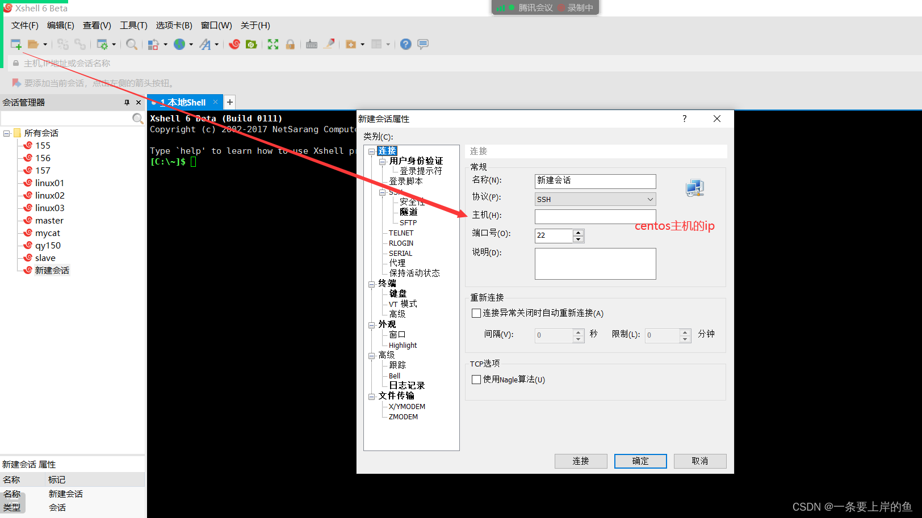Image resolution: width=922 pixels, height=518 pixels.
Task: Open the 协议(P) protocol dropdown
Action: click(x=650, y=199)
